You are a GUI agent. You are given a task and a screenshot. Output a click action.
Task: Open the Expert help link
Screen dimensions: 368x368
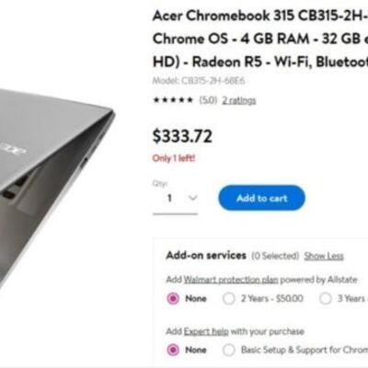pos(206,331)
